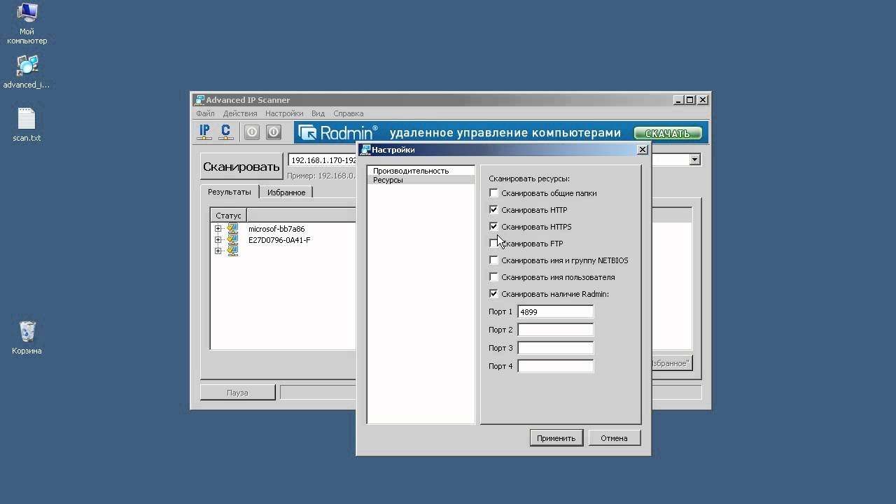Click the Порт 2 input field
Image resolution: width=896 pixels, height=504 pixels.
pyautogui.click(x=555, y=330)
